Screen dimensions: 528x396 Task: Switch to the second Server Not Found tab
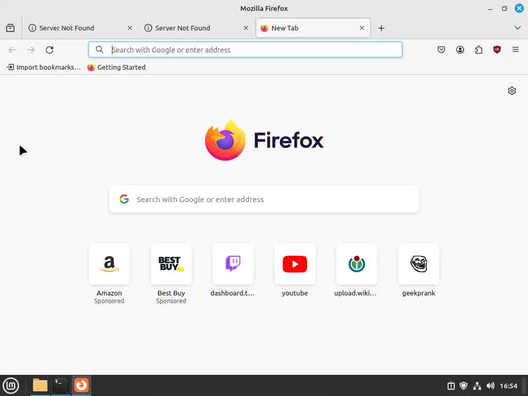[196, 28]
